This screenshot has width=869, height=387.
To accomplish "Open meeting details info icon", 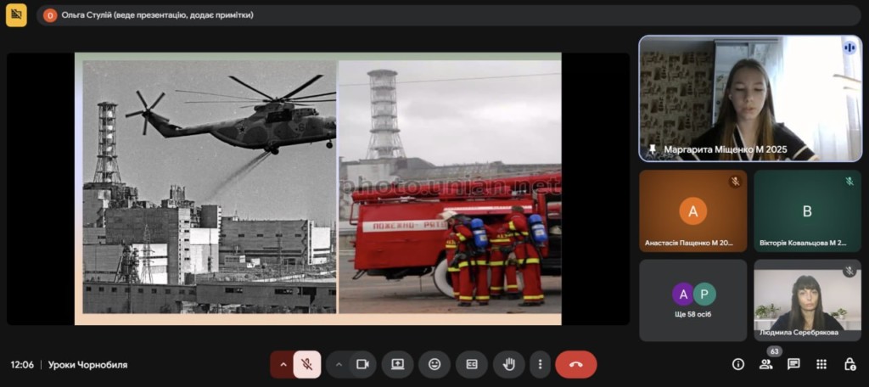I will click(x=738, y=364).
